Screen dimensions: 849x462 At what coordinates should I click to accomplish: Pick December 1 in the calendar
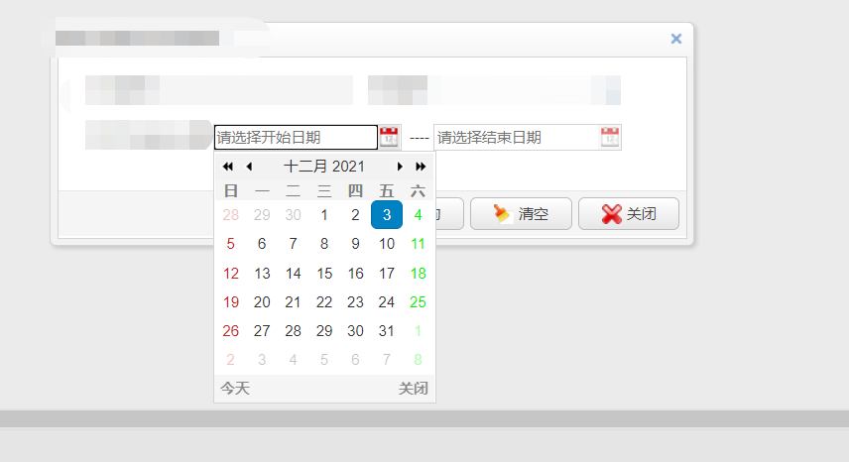pos(324,215)
